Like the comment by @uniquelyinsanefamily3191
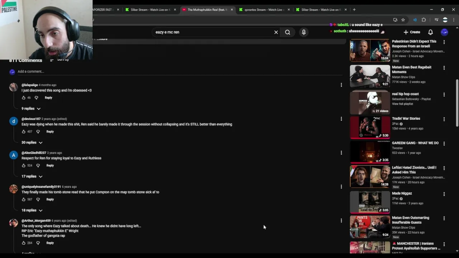Image resolution: width=459 pixels, height=258 pixels. pyautogui.click(x=24, y=199)
